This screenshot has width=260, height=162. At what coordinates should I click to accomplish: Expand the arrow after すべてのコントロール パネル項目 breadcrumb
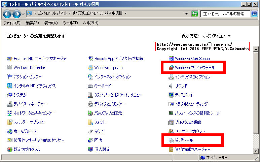tap(125, 13)
